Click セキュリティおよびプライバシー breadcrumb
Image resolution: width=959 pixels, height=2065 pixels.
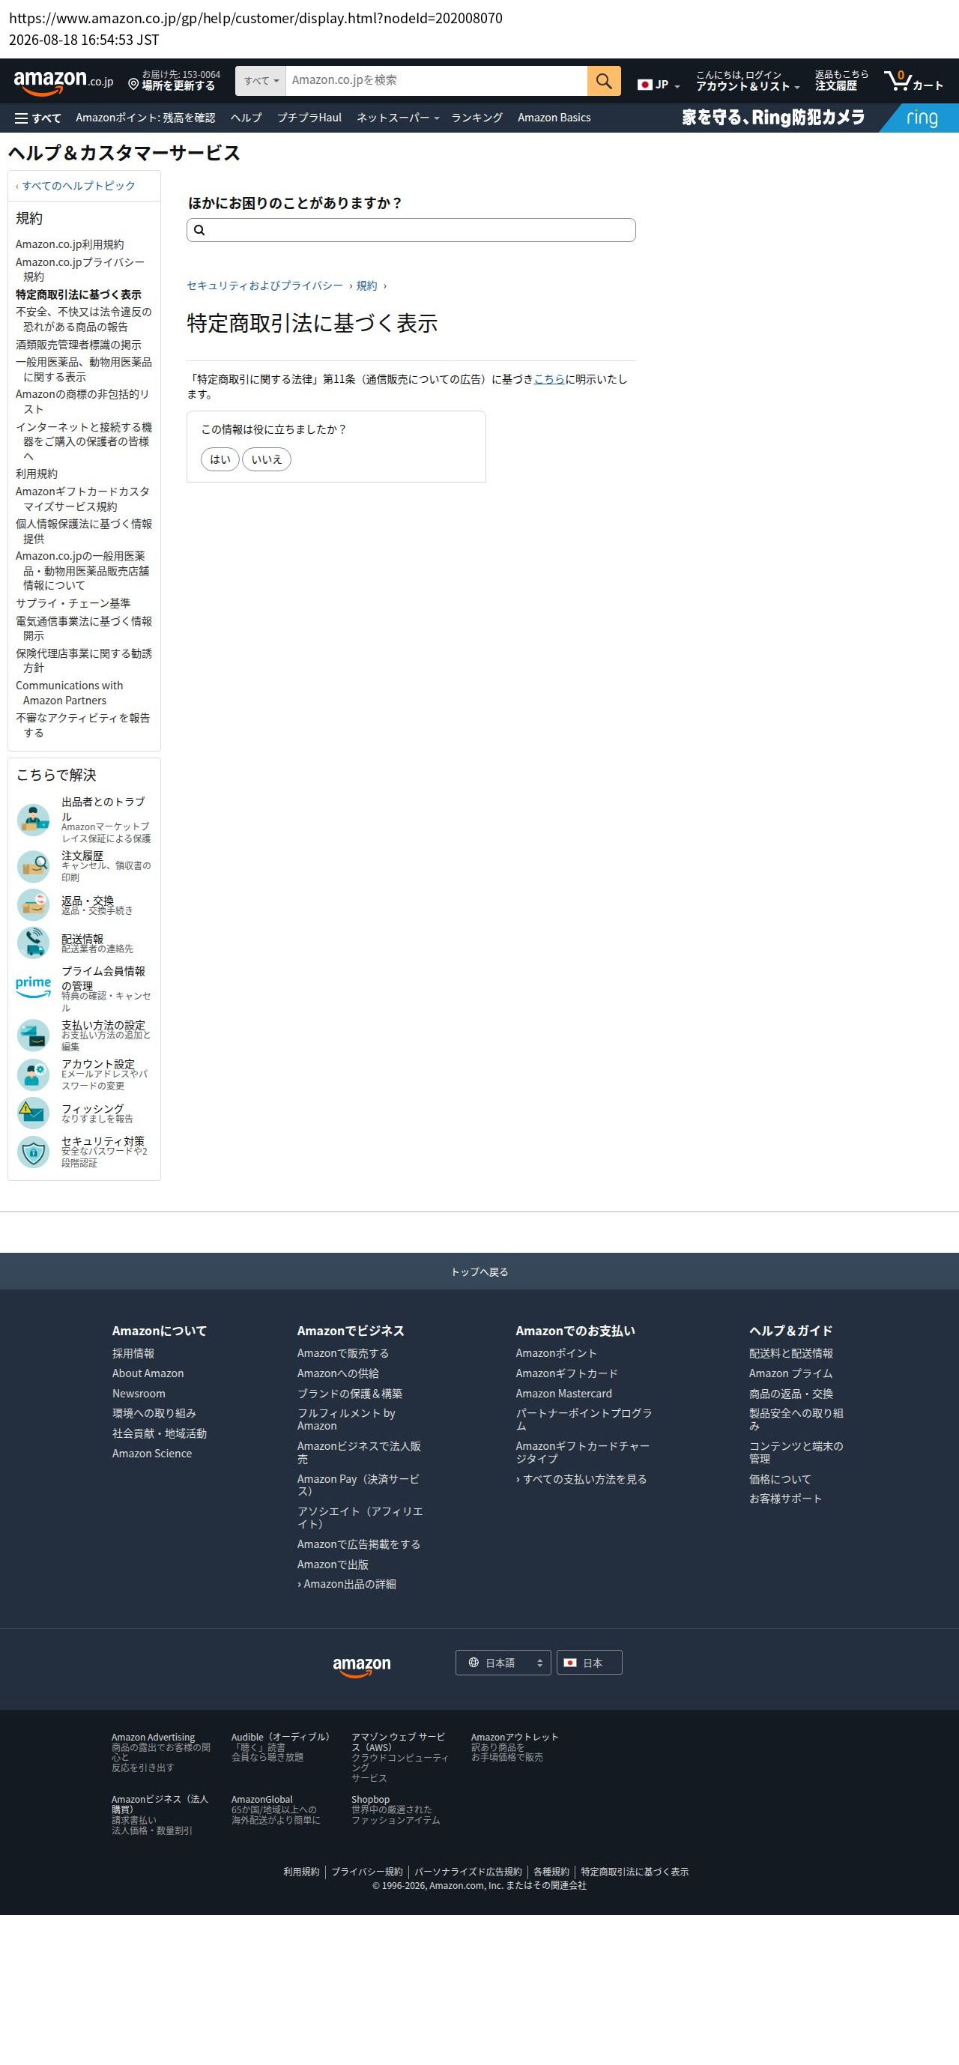coord(264,286)
